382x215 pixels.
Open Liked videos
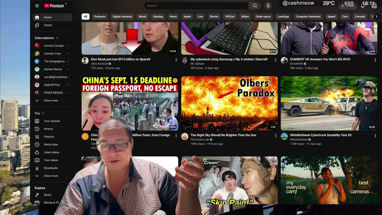tap(52, 152)
